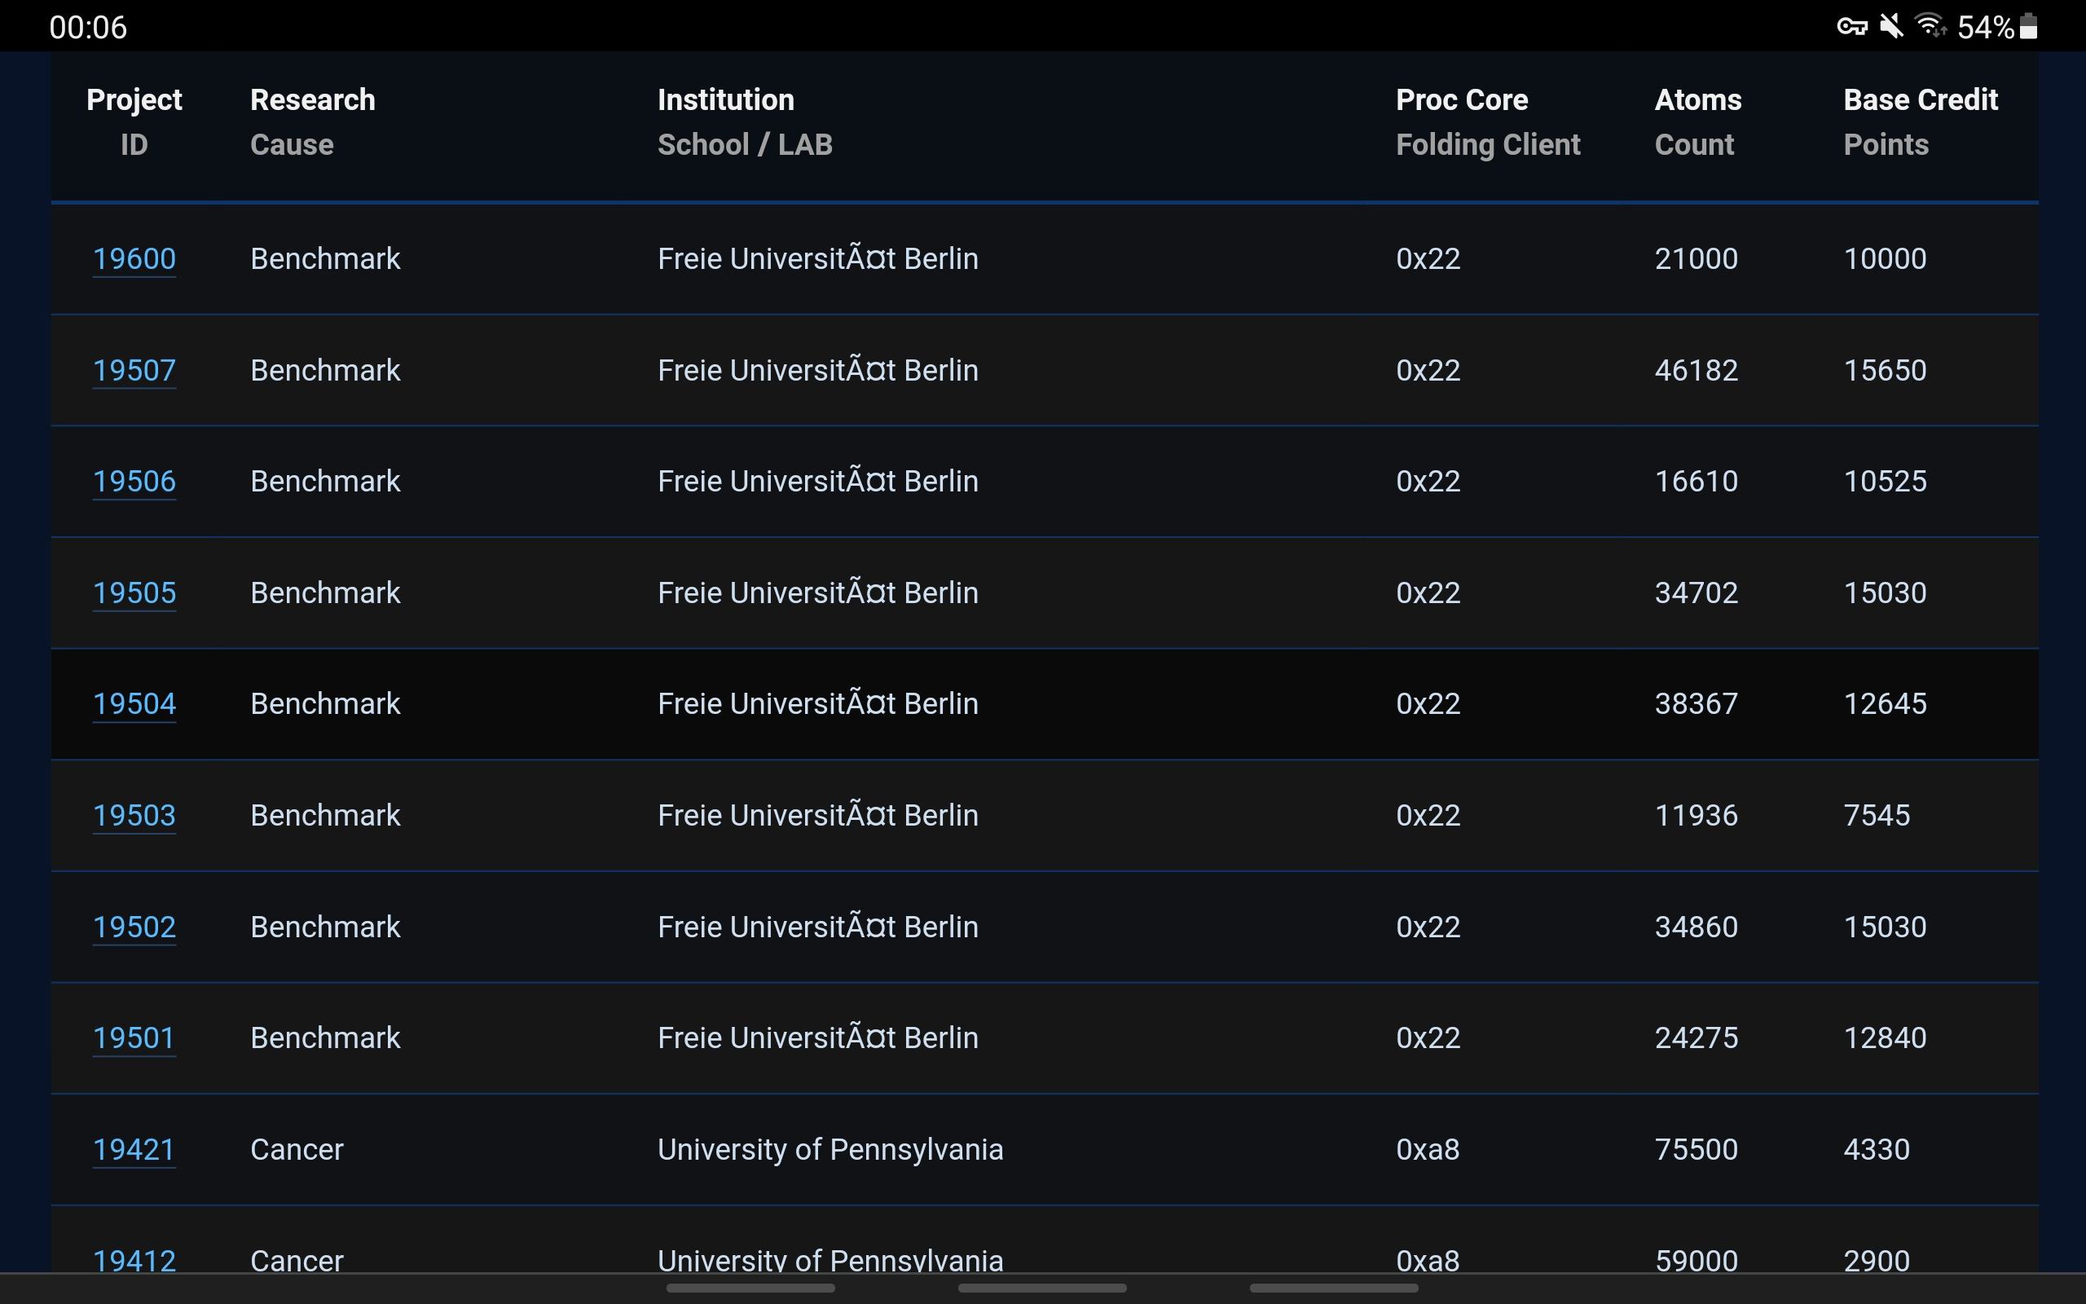Sort by Base Credit Points header
Image resolution: width=2086 pixels, height=1304 pixels.
point(1920,121)
